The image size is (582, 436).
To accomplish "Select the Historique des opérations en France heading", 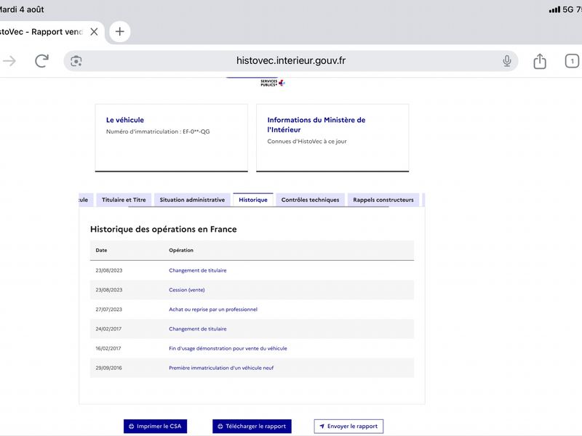I will point(163,229).
